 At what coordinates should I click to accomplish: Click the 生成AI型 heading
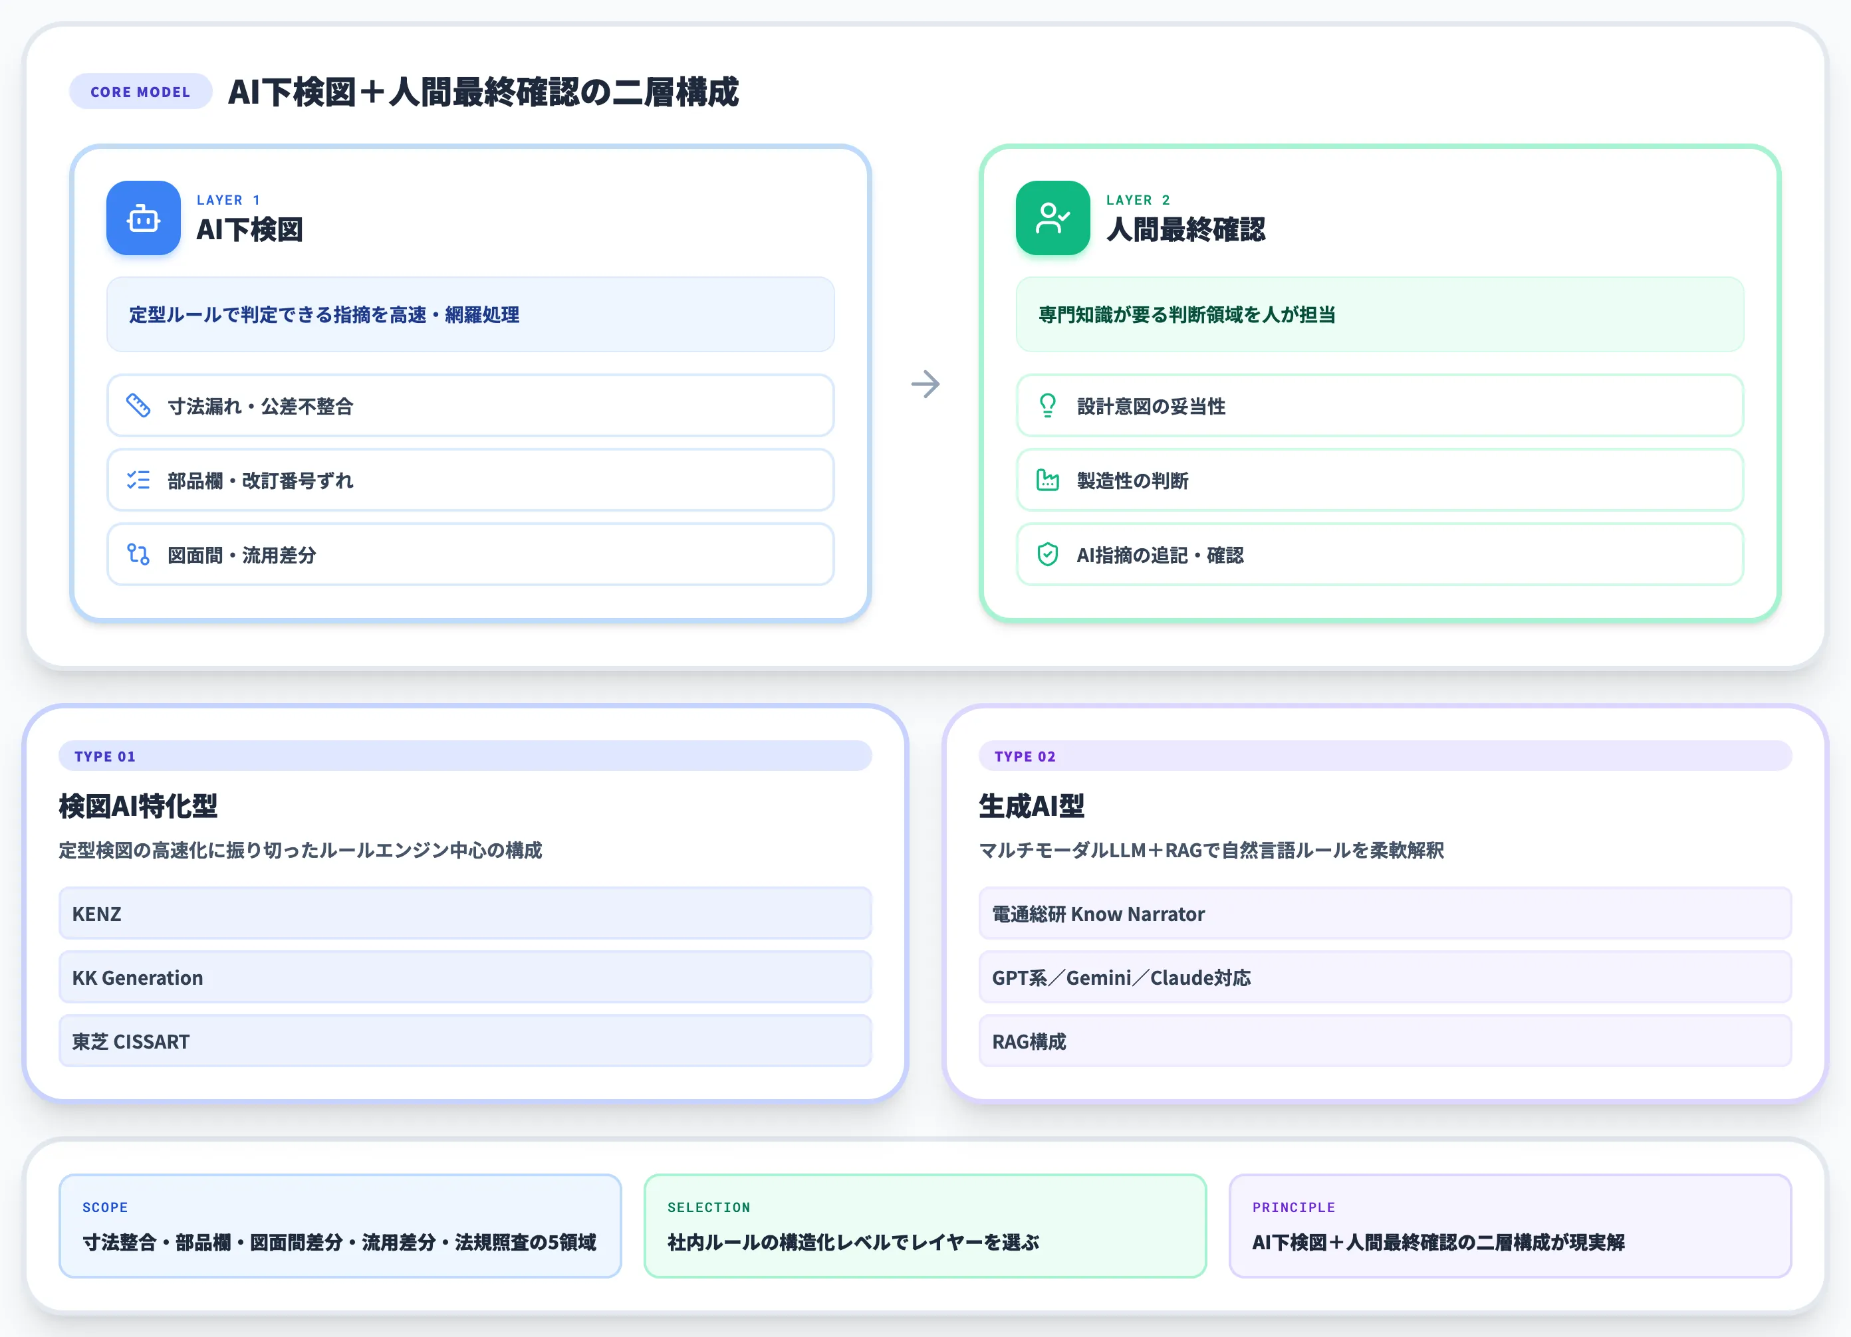point(1032,806)
